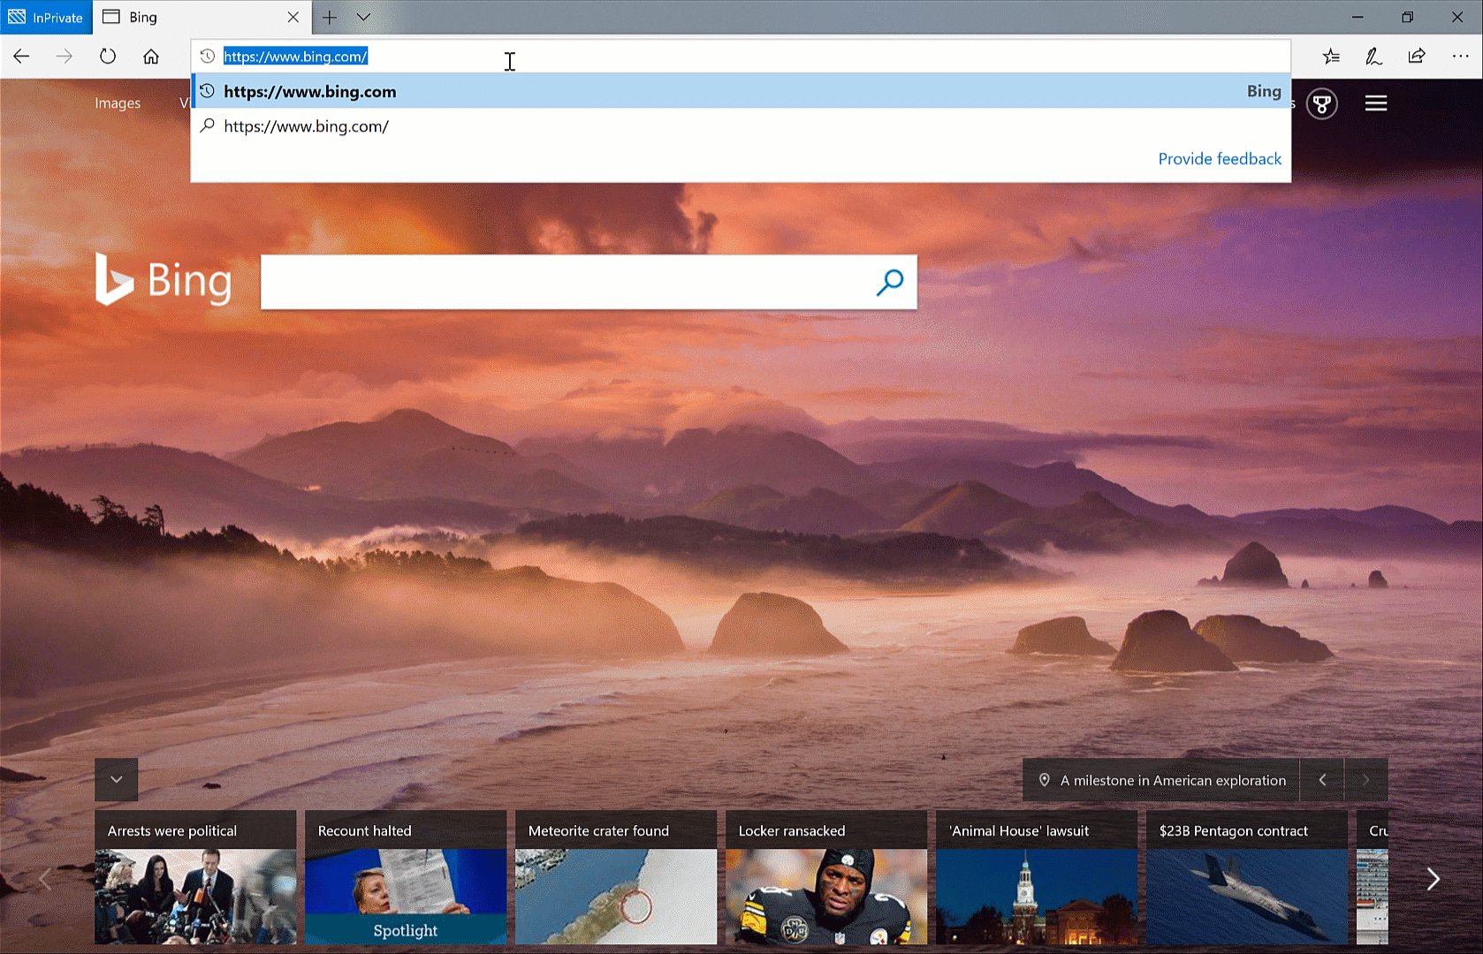
Task: Run the Bing search with the magnifier
Action: coord(889,282)
